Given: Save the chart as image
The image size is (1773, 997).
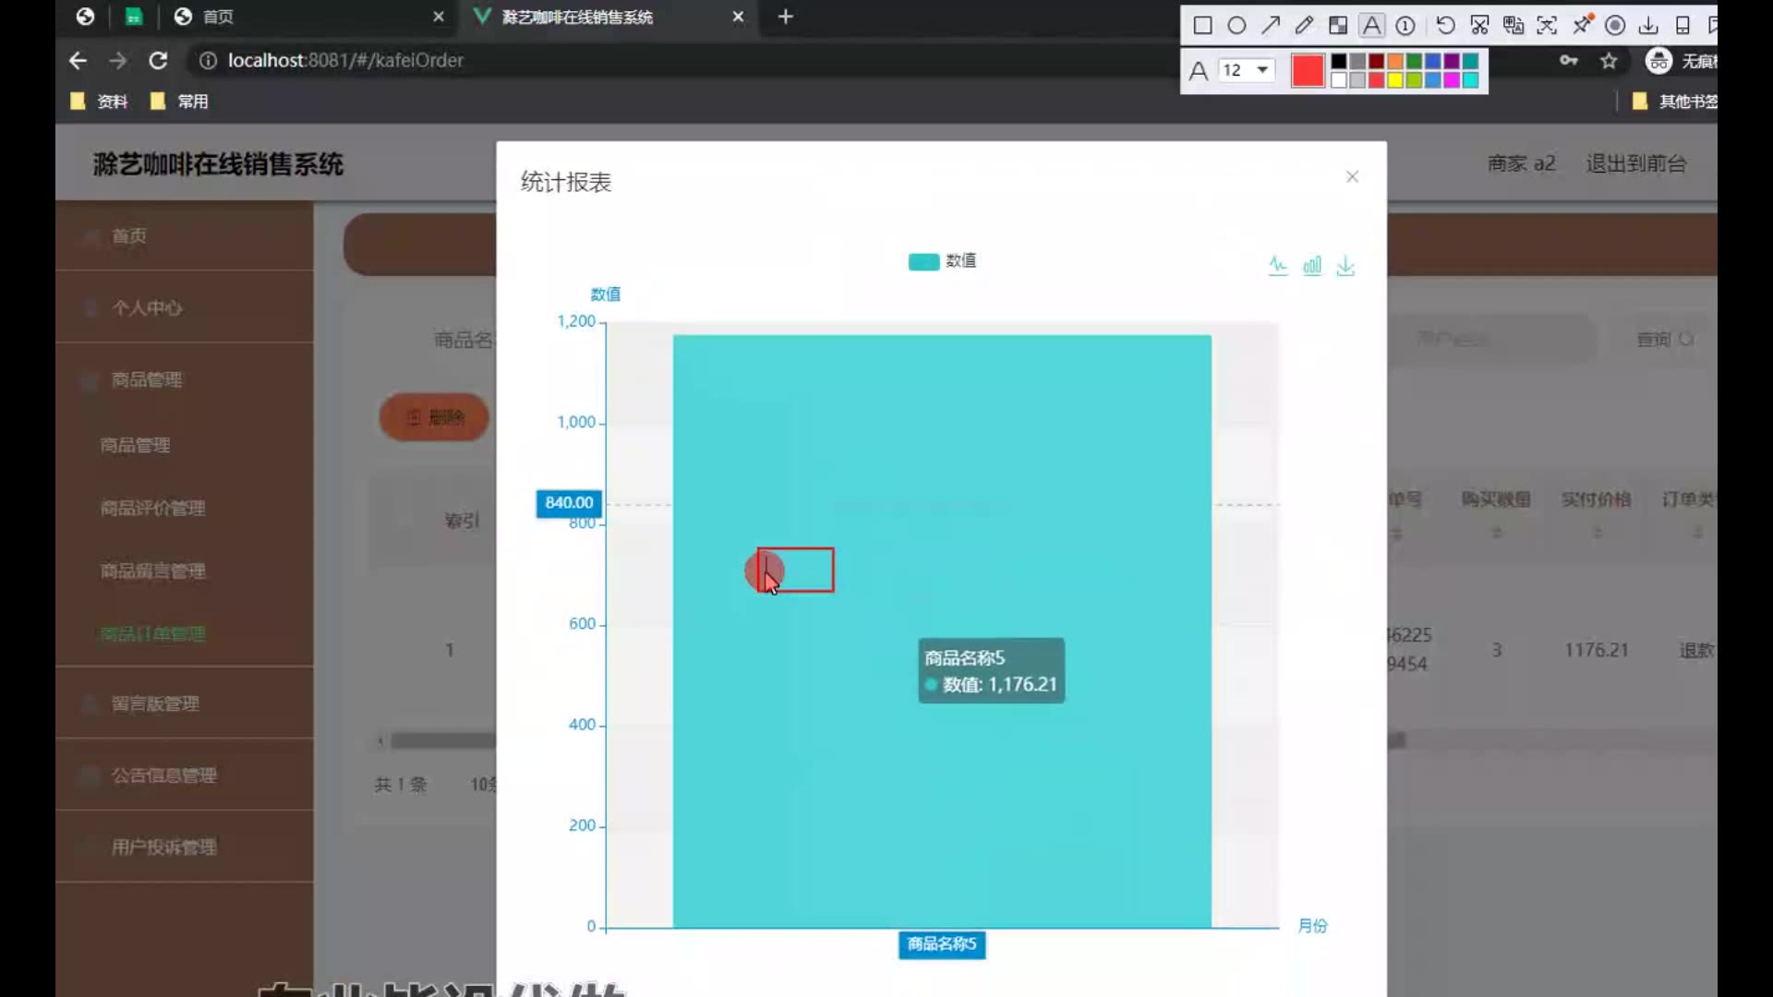Looking at the screenshot, I should [1345, 267].
